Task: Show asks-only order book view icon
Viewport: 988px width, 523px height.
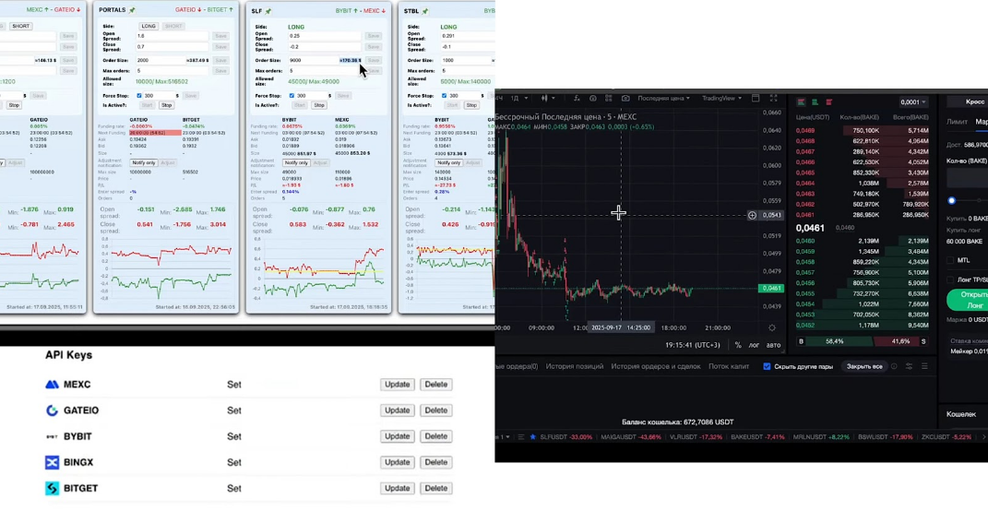Action: pos(828,102)
